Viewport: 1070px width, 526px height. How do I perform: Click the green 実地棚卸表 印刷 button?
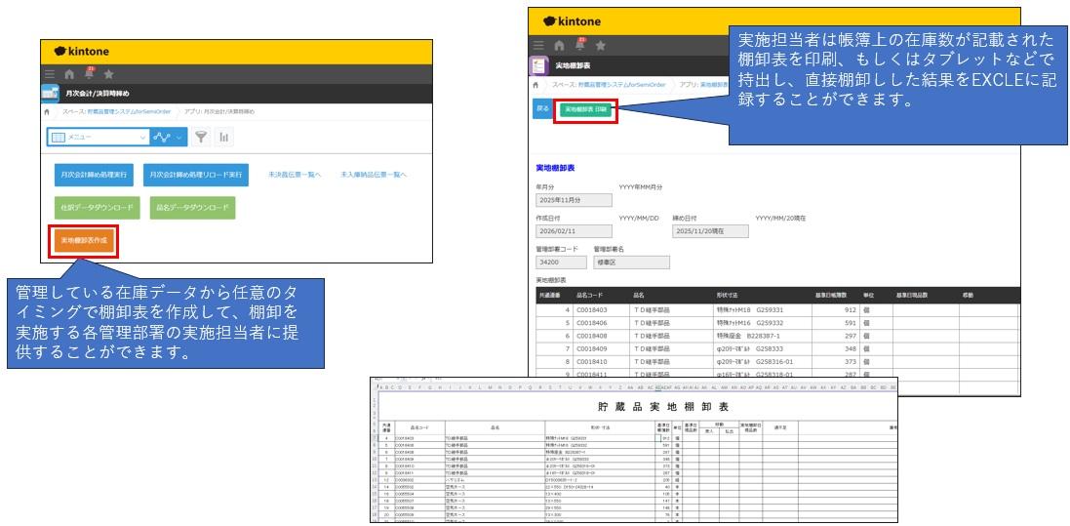tap(587, 109)
